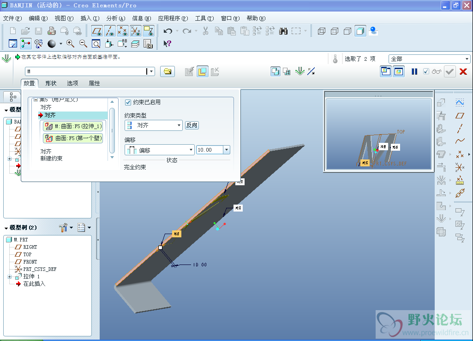This screenshot has height=341, width=473.
Task: Toggle datum point display
Action: [x=123, y=31]
